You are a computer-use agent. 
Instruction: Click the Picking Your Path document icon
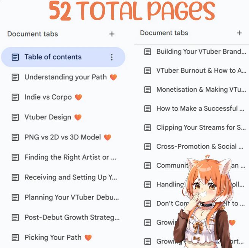click(x=15, y=238)
